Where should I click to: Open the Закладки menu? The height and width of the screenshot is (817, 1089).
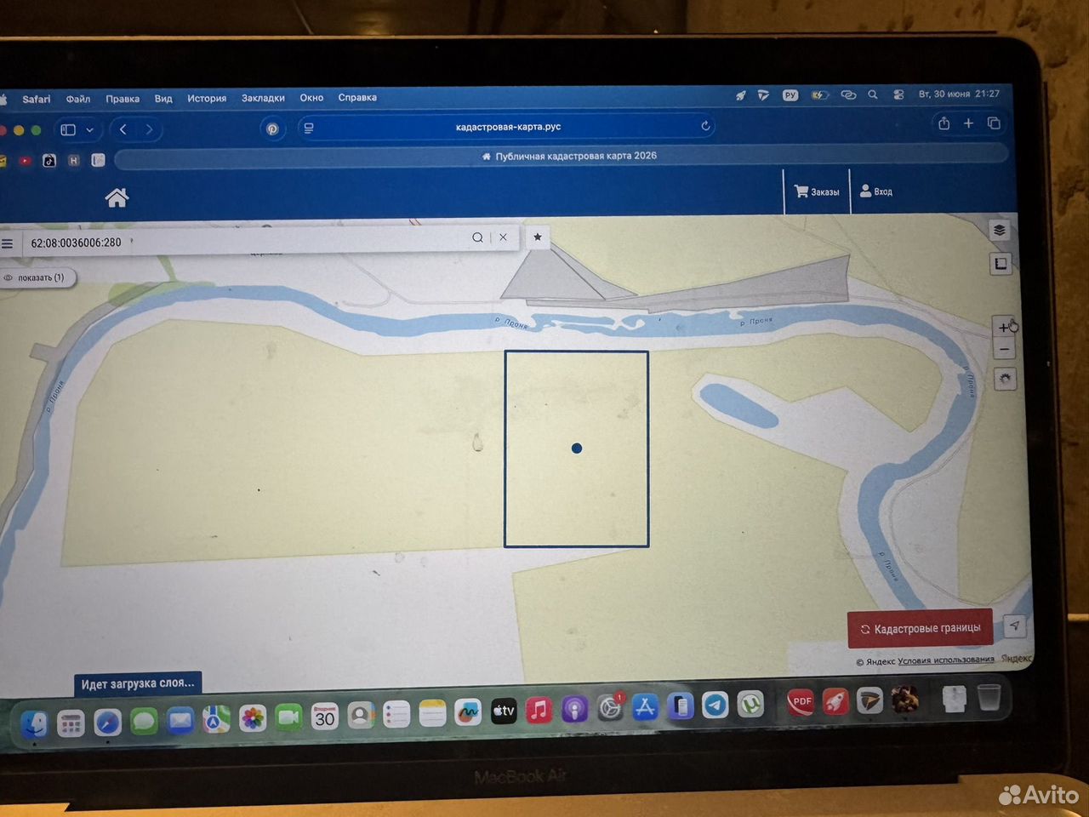tap(263, 98)
